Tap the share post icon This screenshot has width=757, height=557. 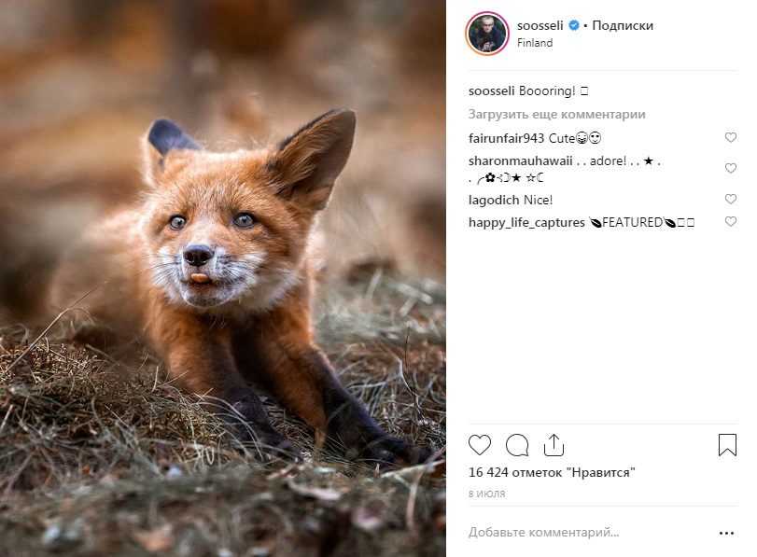[x=554, y=445]
